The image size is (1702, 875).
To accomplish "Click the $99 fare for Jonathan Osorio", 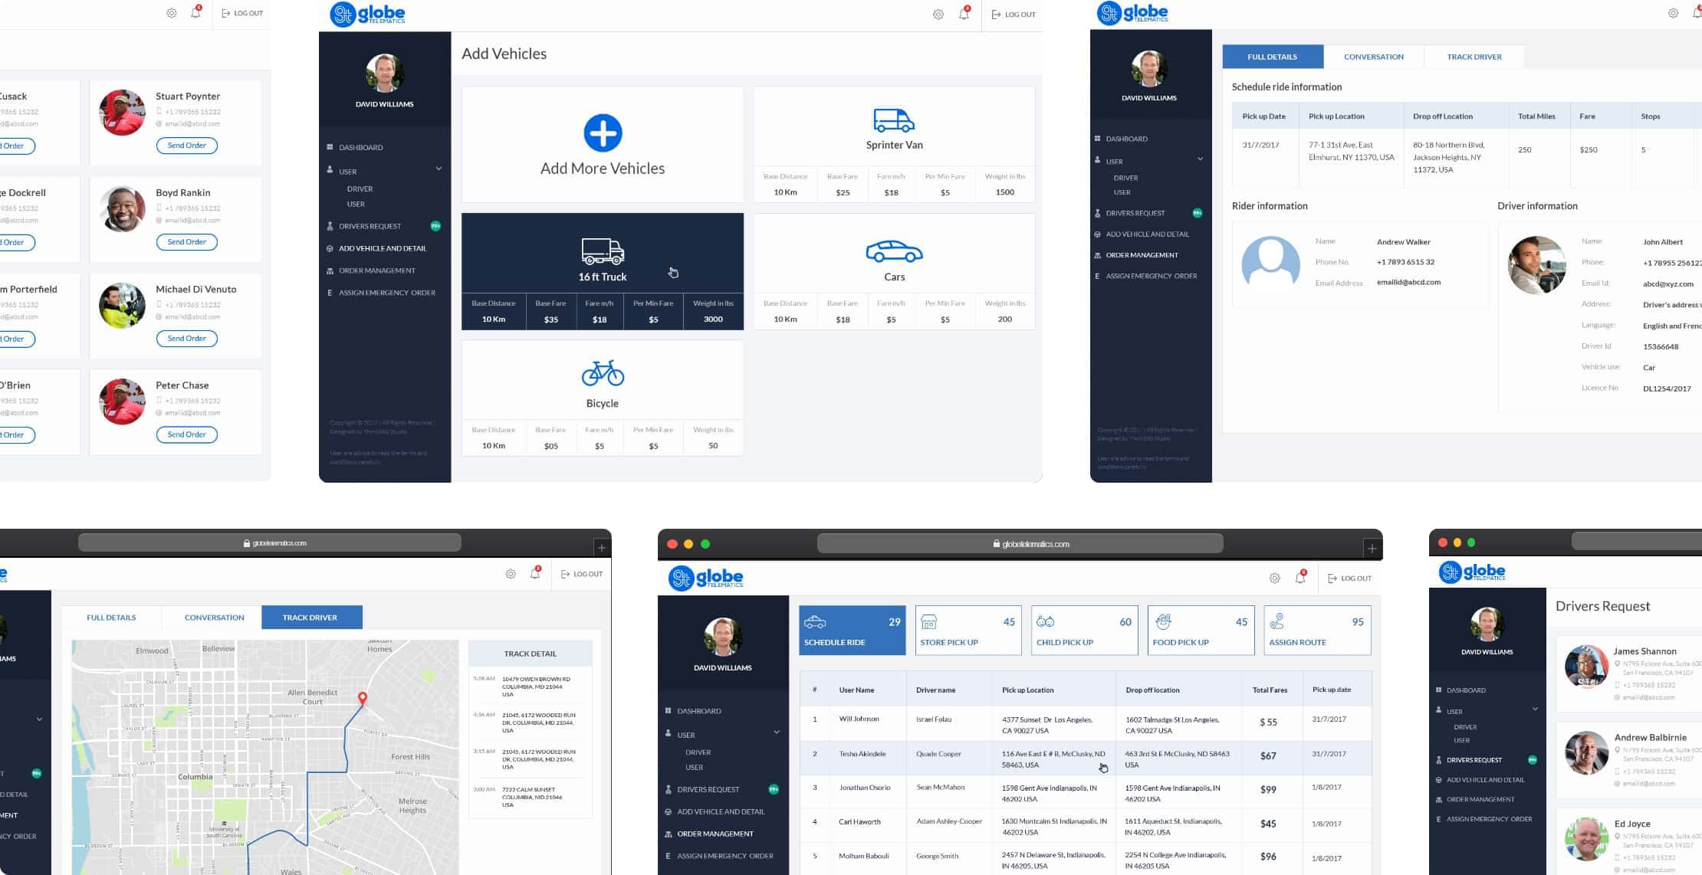I will 1268,789.
